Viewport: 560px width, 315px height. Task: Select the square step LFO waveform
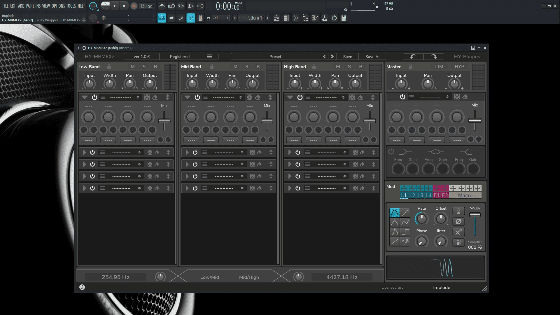[405, 232]
